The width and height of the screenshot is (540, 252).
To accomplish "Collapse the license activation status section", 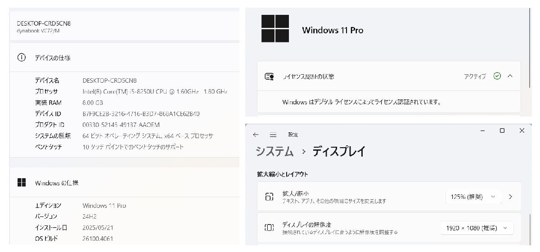I will tap(510, 76).
